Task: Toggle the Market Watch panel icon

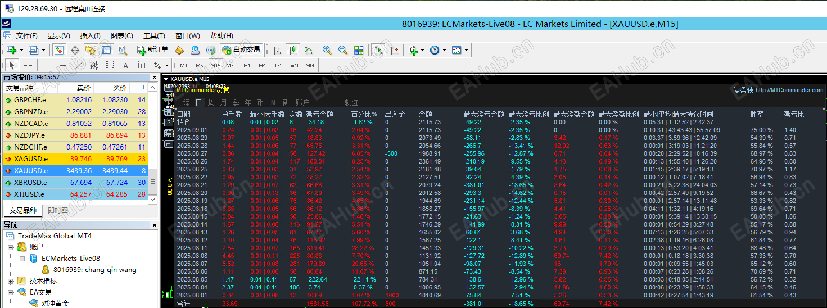Action: point(59,50)
